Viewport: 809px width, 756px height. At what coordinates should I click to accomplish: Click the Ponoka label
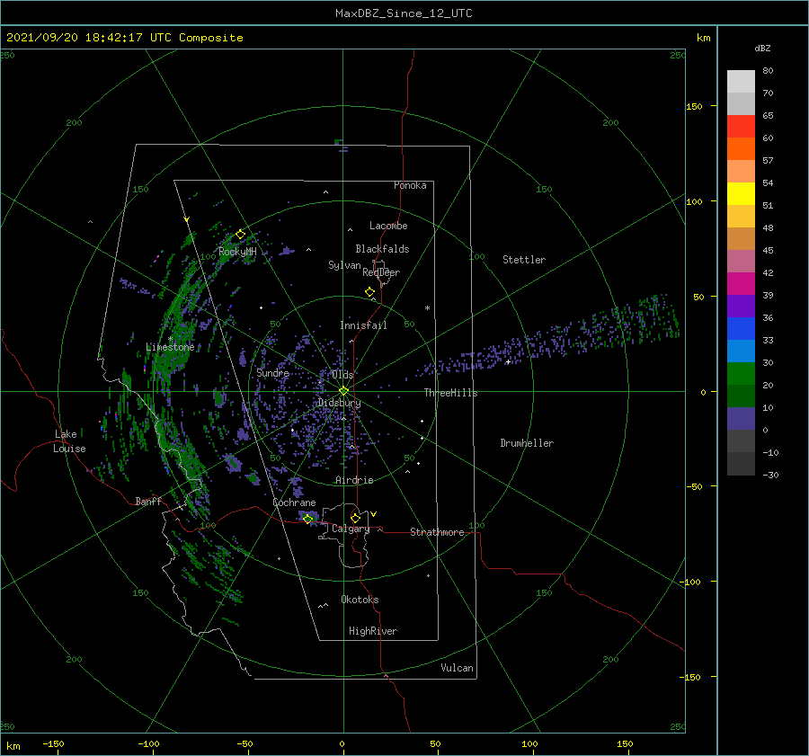tap(410, 185)
